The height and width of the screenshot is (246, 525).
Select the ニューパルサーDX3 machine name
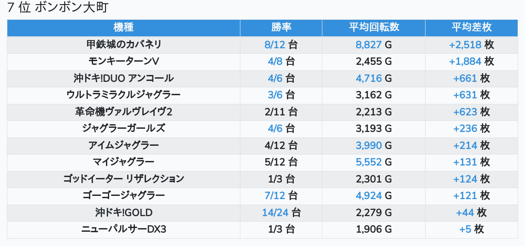coord(123,229)
